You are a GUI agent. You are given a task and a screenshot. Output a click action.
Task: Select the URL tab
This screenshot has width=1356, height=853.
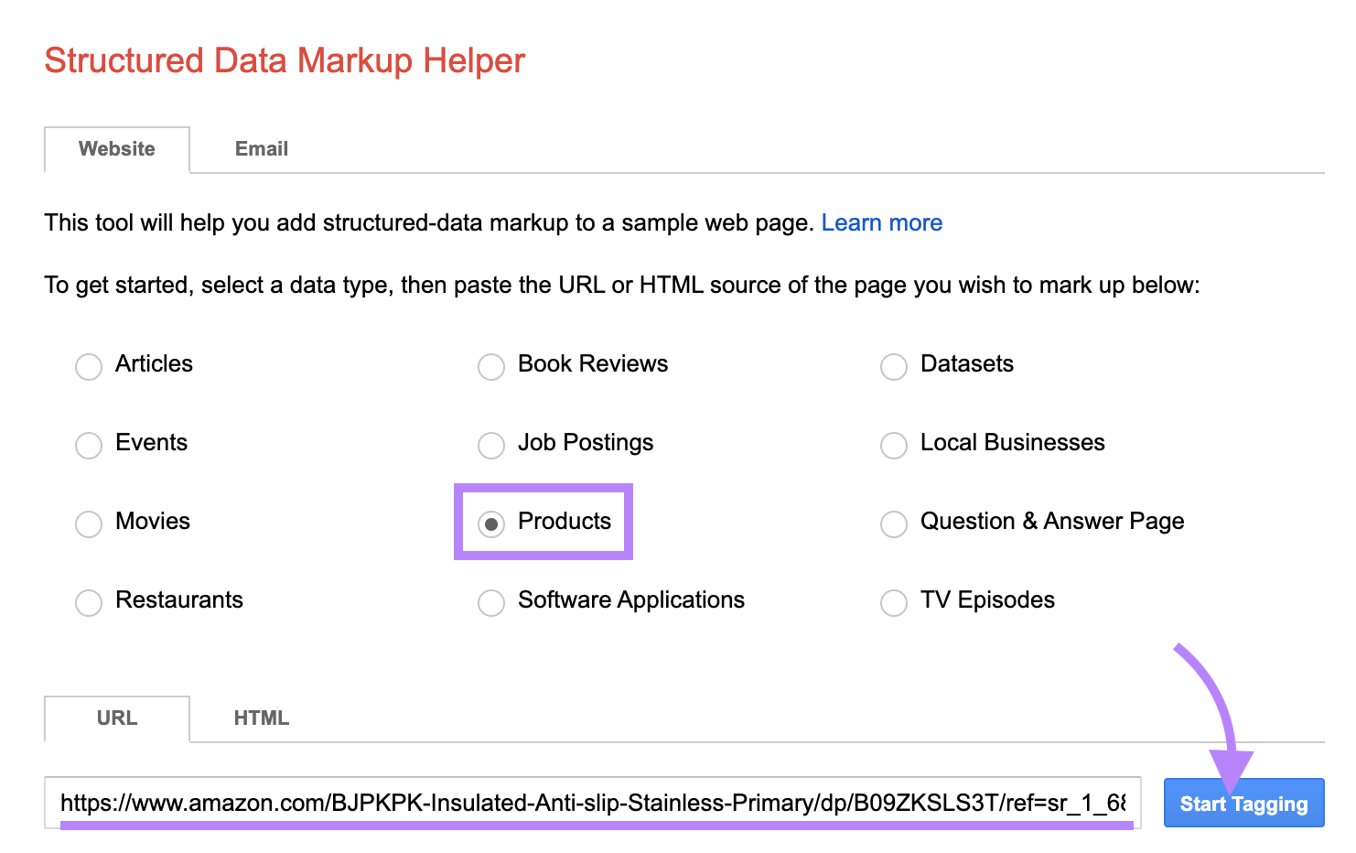pos(116,718)
